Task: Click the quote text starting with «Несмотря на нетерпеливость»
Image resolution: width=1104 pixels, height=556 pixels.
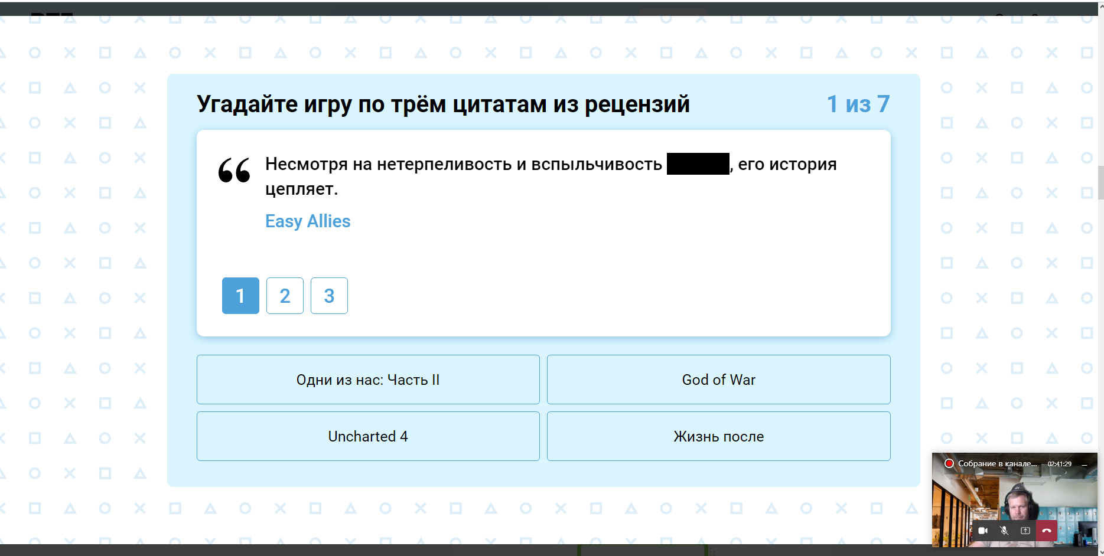Action: [x=551, y=176]
